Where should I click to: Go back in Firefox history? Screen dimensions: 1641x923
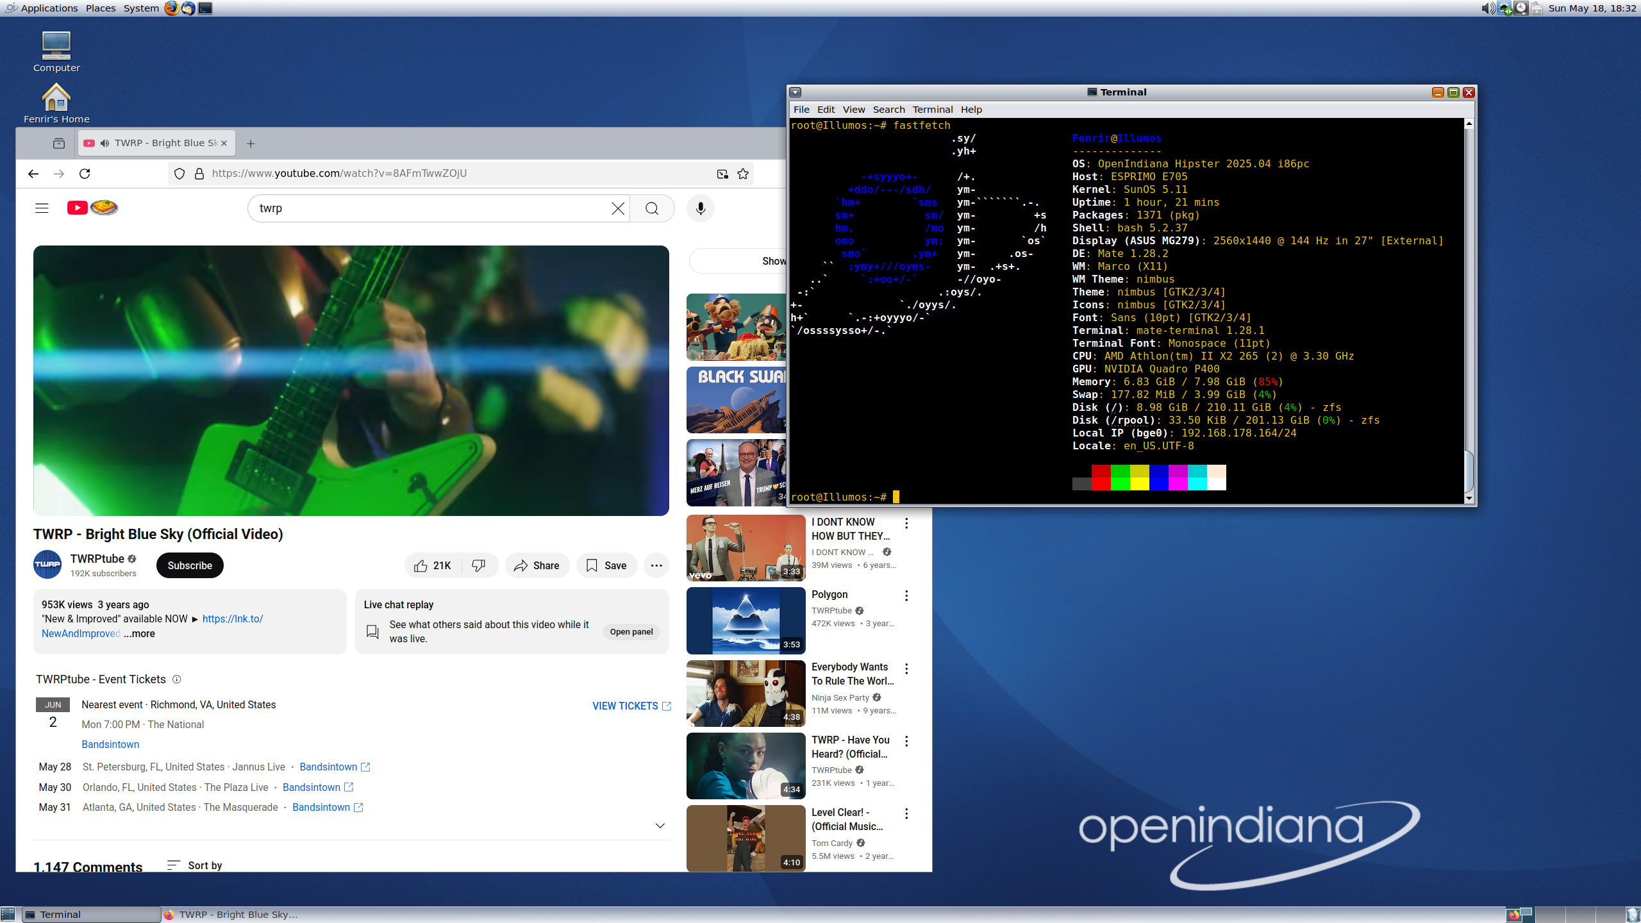point(33,174)
